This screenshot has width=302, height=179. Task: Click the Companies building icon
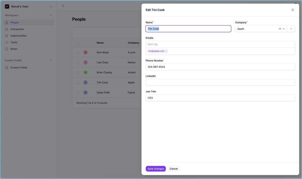(7, 29)
